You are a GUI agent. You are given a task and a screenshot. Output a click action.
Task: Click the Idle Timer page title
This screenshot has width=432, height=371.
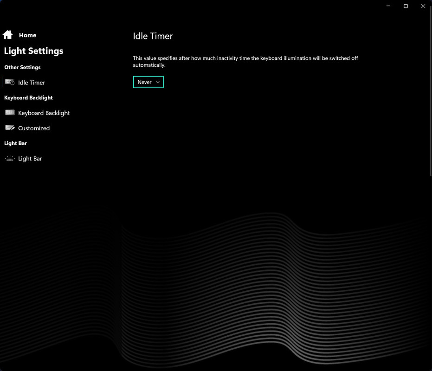(153, 36)
